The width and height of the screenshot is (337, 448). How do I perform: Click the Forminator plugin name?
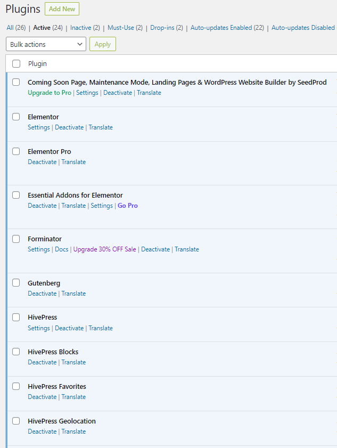pos(45,239)
